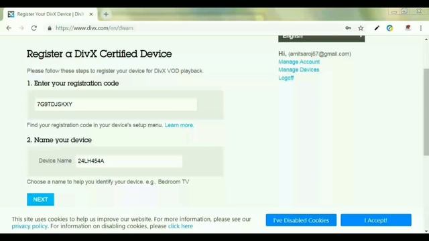Click scrollbar up arrow
The image size is (429, 241).
click(426, 39)
